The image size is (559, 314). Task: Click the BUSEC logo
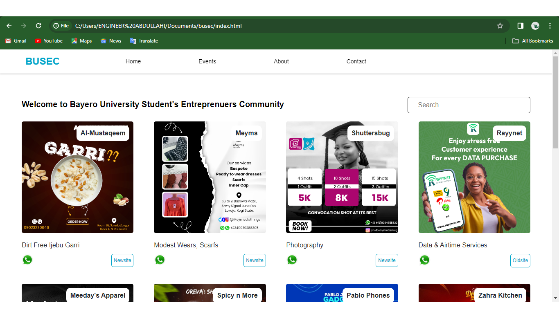coord(43,61)
